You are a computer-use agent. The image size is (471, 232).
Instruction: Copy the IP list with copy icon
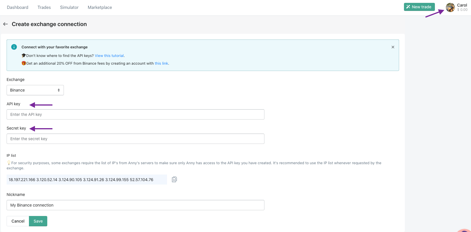[x=174, y=179]
